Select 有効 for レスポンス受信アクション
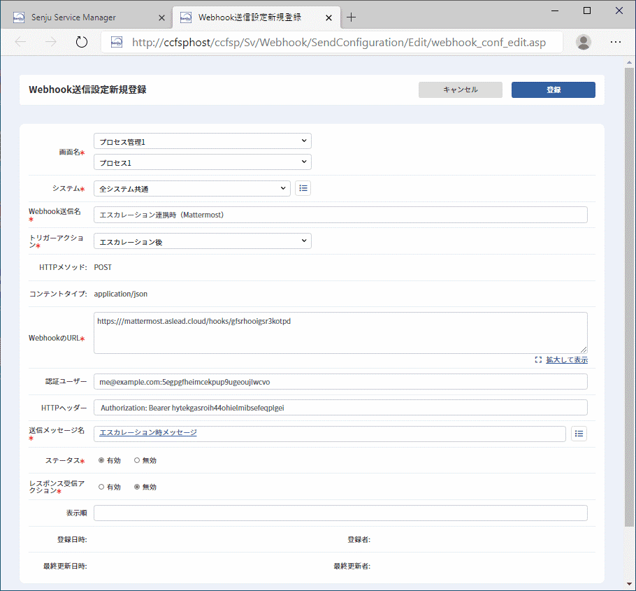 coord(101,487)
